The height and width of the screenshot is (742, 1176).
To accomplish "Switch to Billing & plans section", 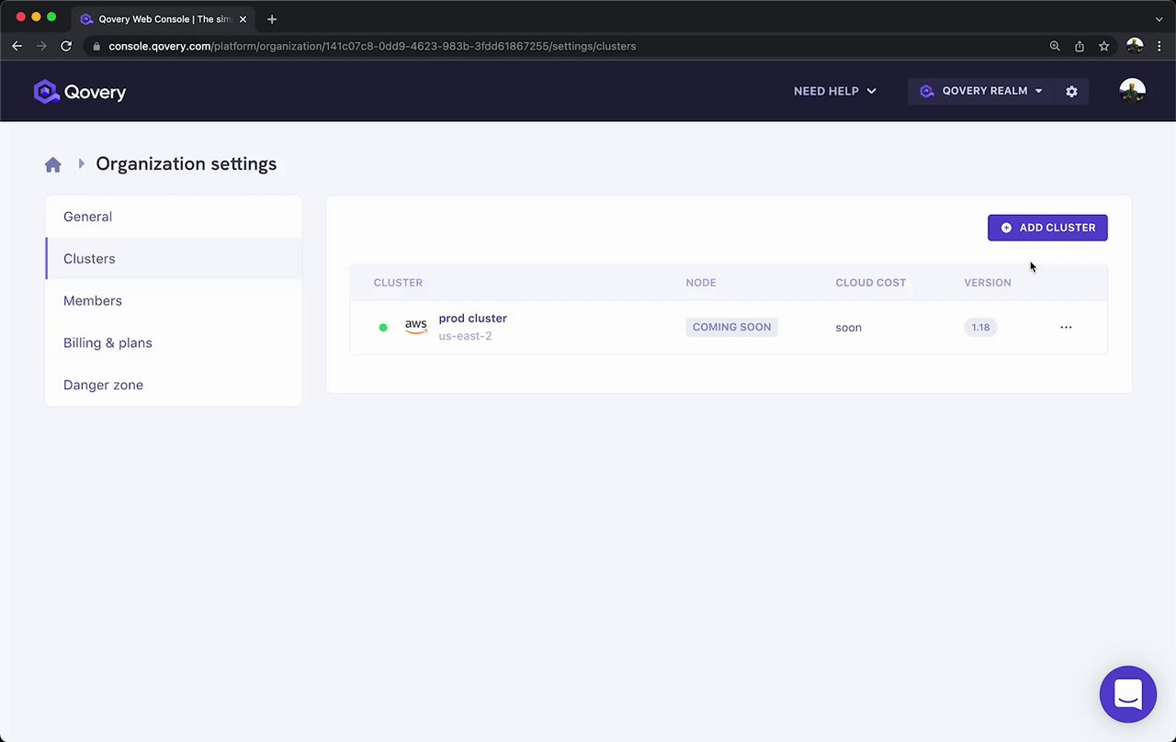I will 107,343.
